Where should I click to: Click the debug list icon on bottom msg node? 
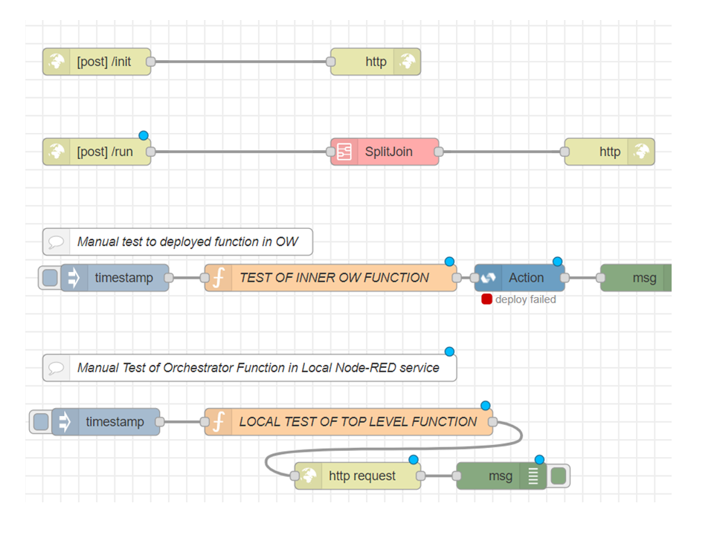tap(533, 476)
